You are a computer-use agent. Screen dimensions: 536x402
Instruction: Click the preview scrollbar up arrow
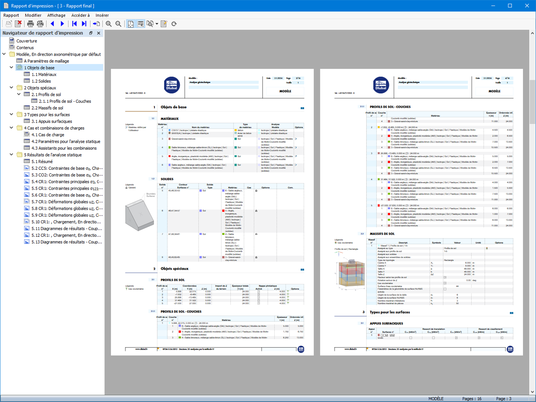532,33
